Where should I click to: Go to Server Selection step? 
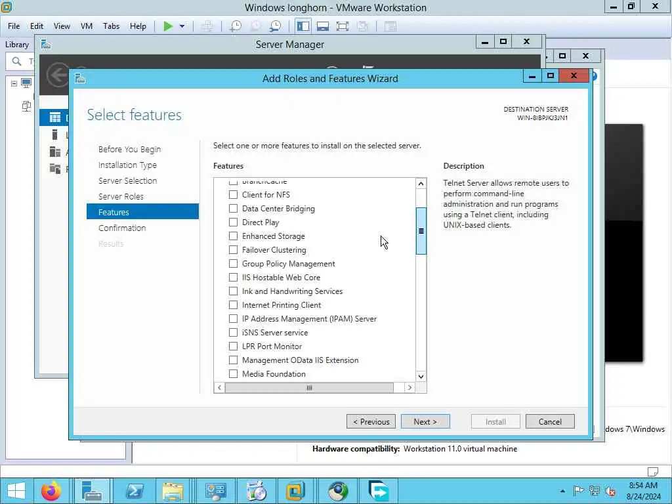coord(127,181)
